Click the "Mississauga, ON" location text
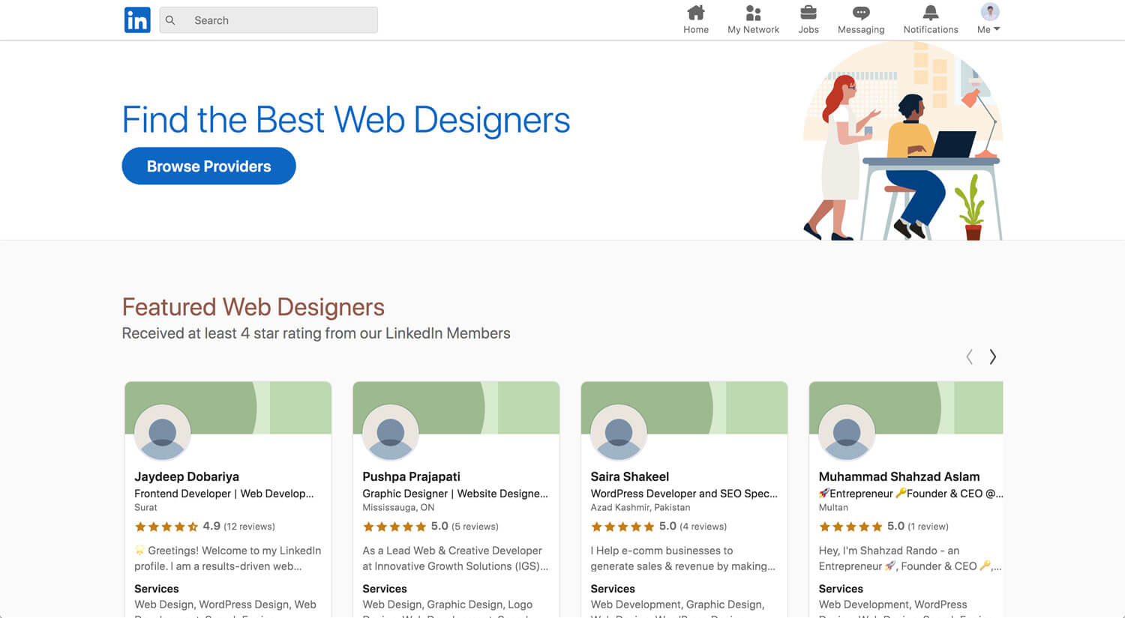The height and width of the screenshot is (618, 1125). (x=398, y=508)
